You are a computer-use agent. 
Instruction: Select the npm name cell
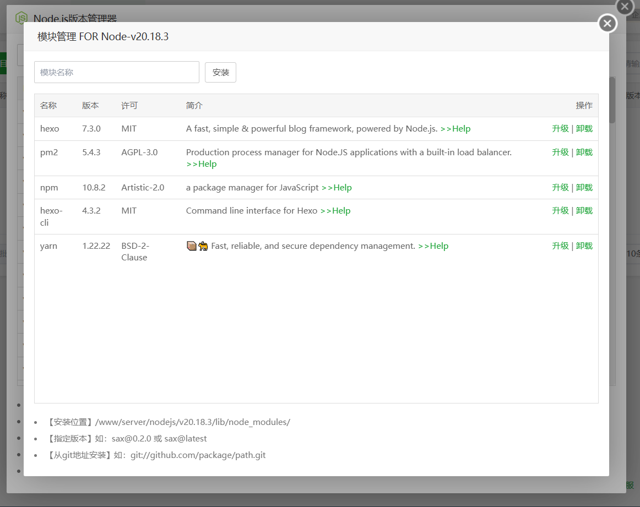coord(49,188)
